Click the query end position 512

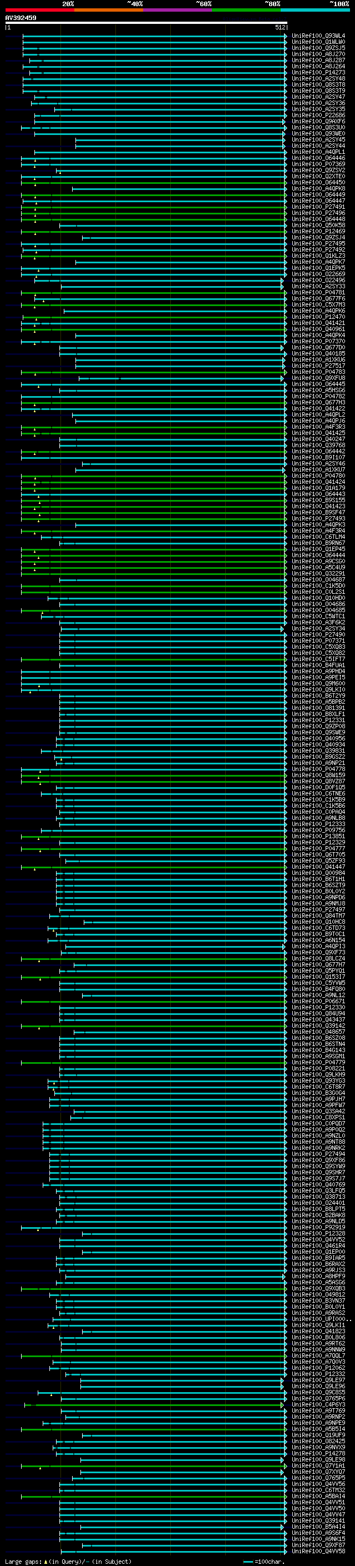[x=280, y=27]
